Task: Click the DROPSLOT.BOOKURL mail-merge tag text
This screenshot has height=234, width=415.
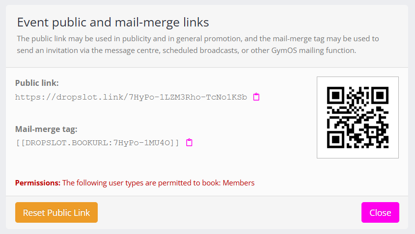Action: click(x=97, y=143)
